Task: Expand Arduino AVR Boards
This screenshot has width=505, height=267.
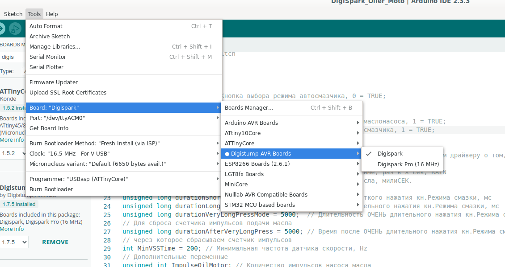Action: click(292, 123)
